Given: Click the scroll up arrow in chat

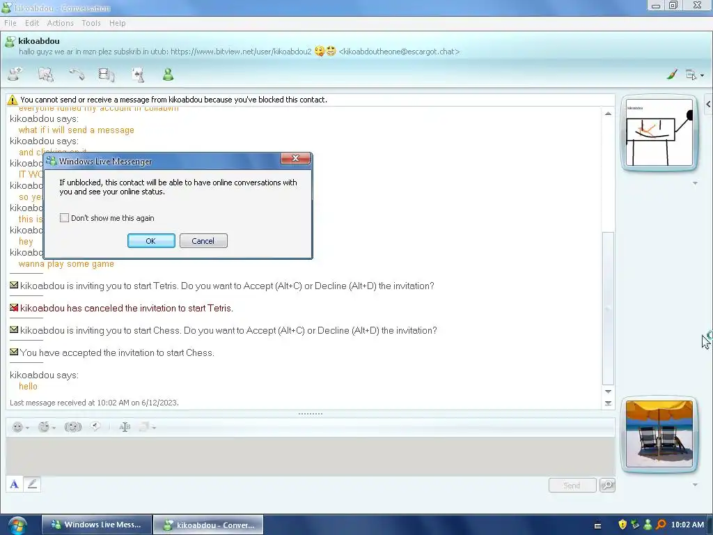Looking at the screenshot, I should pyautogui.click(x=608, y=114).
